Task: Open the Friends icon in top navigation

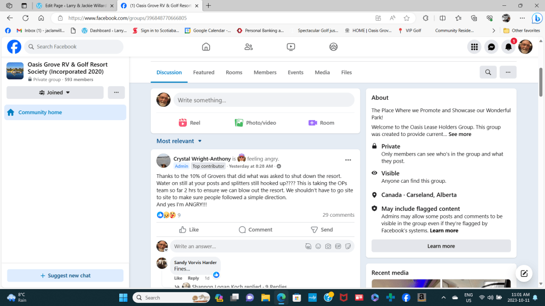Action: (249, 47)
